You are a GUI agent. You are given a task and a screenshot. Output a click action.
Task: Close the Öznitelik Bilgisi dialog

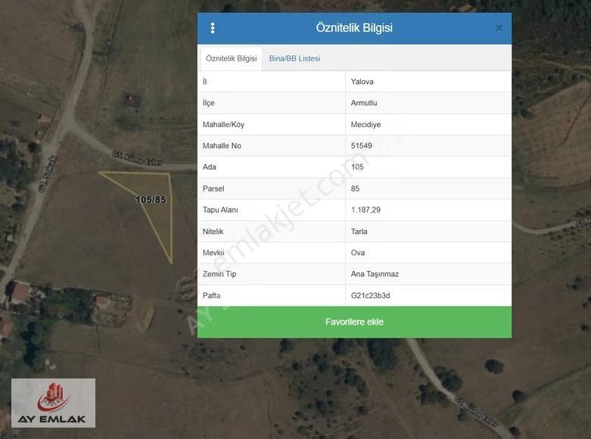pyautogui.click(x=499, y=28)
